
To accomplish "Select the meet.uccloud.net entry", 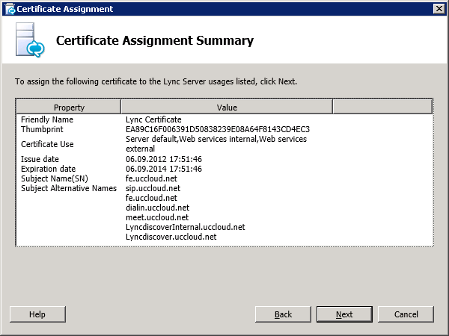I will point(157,217).
